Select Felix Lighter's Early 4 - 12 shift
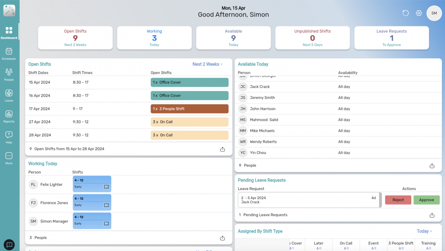Image resolution: width=445 pixels, height=251 pixels. pos(92,184)
